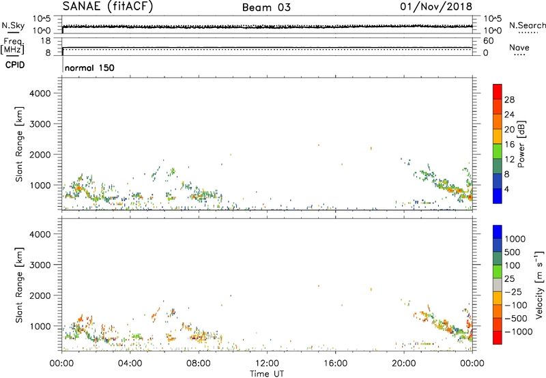This screenshot has height=378, width=546.
Task: Click the Power [dB] colorbar title
Action: point(521,144)
